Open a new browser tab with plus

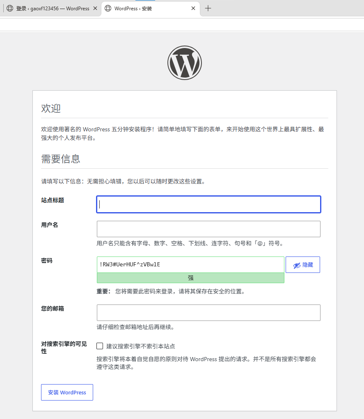tap(208, 8)
